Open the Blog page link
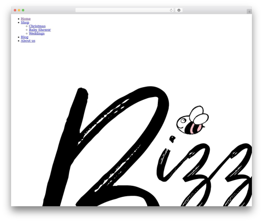The width and height of the screenshot is (263, 222). 25,37
